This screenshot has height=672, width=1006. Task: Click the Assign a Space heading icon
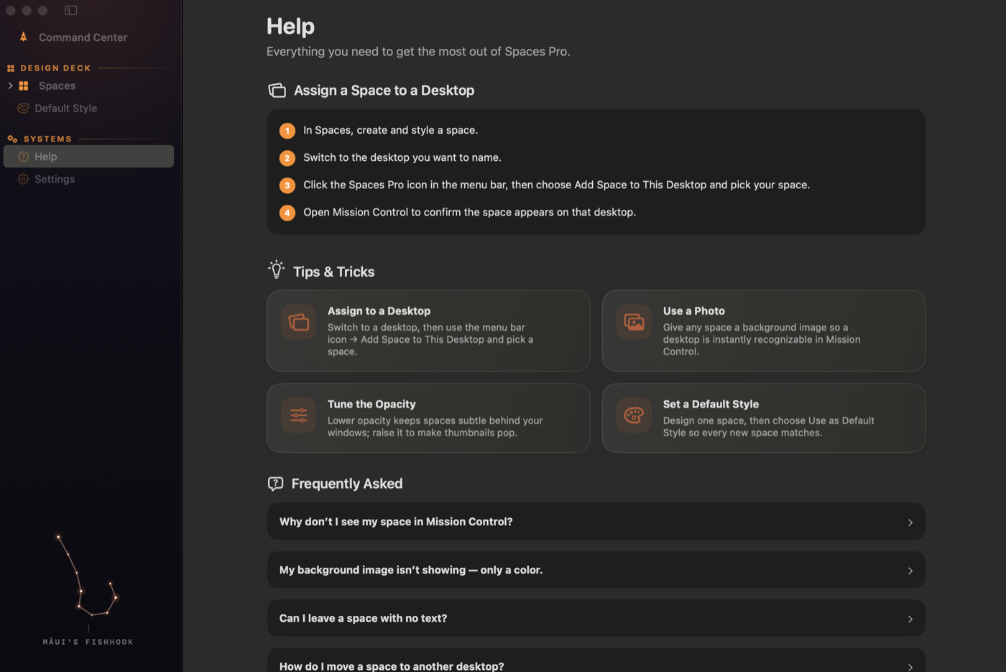pos(277,90)
